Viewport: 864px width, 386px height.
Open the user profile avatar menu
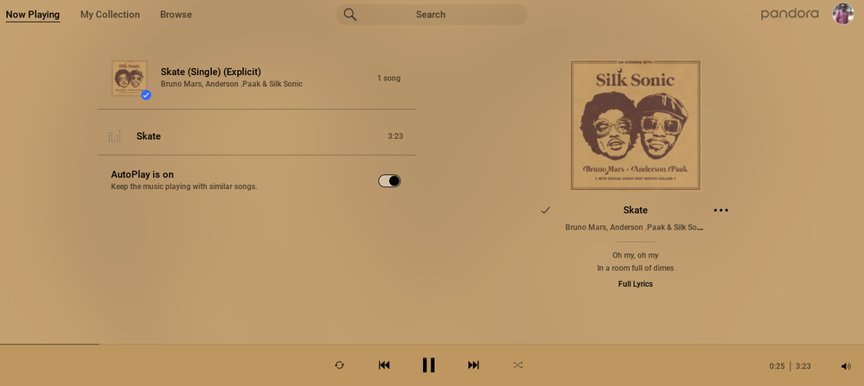point(842,14)
